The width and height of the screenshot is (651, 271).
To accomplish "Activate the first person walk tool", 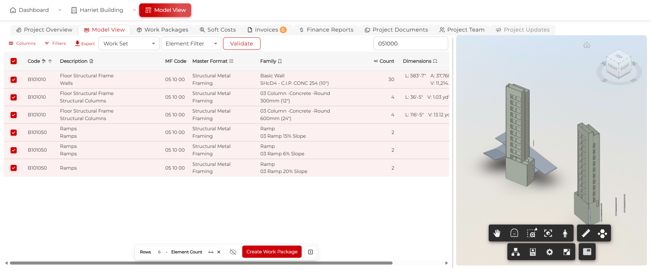I will coord(565,233).
